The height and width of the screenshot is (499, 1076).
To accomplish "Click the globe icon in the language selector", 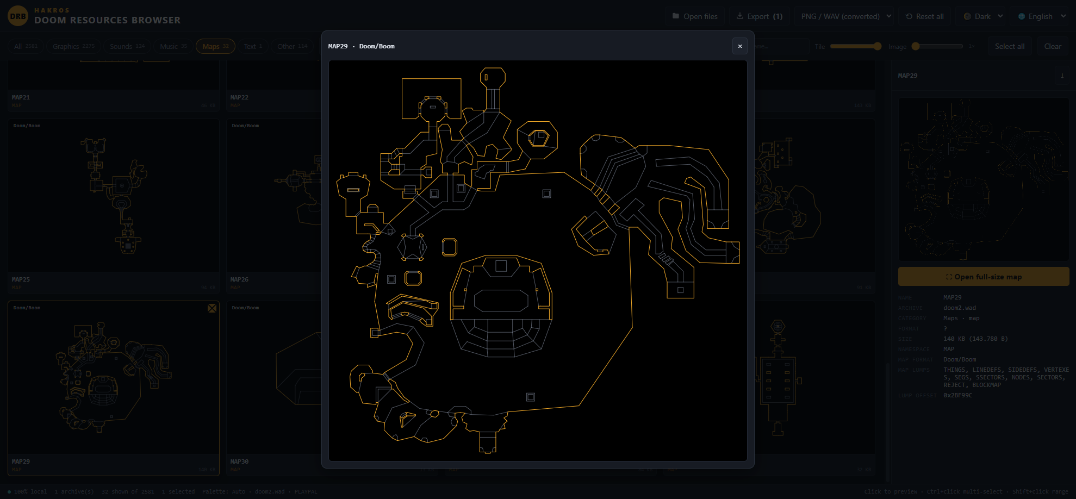I will click(1022, 16).
